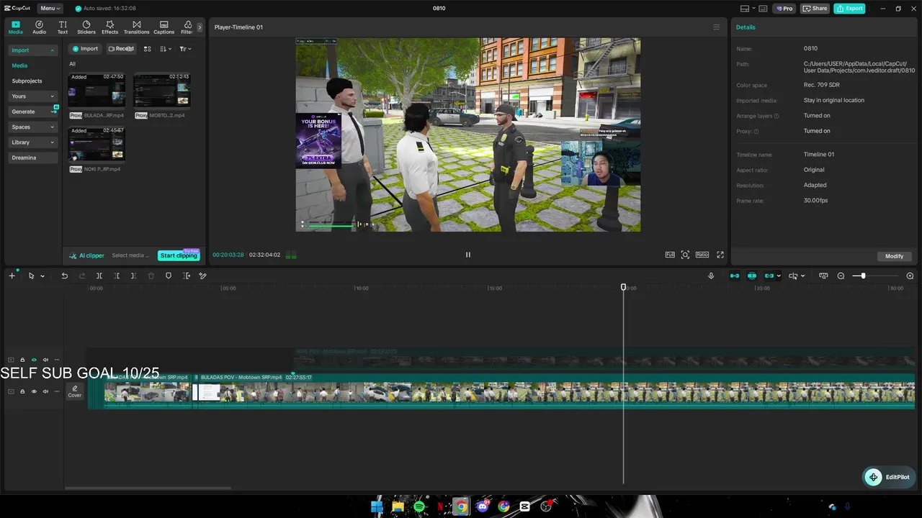Pause the preview playback
This screenshot has width=922, height=518.
tap(467, 255)
